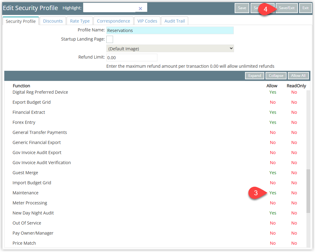The height and width of the screenshot is (252, 315).
Task: Open the VIP Codes tab
Action: (147, 21)
